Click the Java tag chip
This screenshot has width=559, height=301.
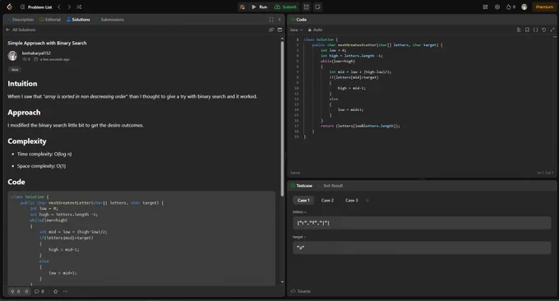tap(15, 70)
